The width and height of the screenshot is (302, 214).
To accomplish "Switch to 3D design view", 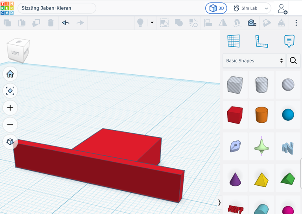I will 216,8.
